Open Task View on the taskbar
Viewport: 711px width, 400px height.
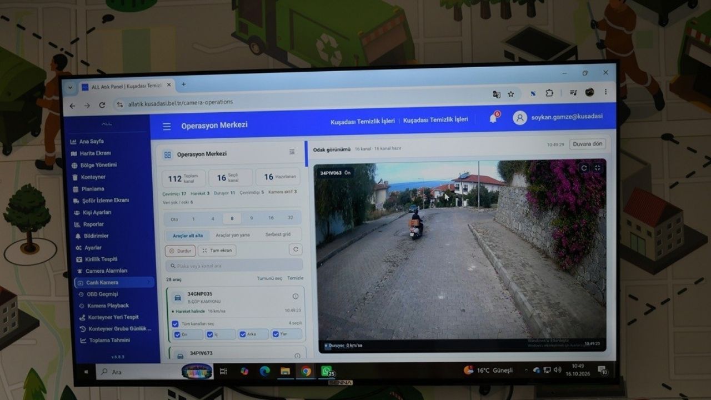coord(223,371)
